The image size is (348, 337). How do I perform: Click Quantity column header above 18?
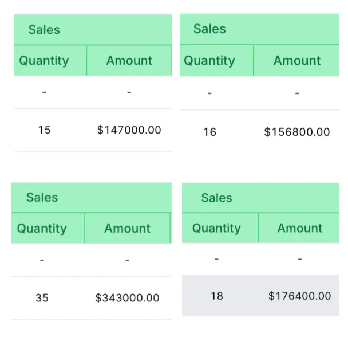point(220,228)
